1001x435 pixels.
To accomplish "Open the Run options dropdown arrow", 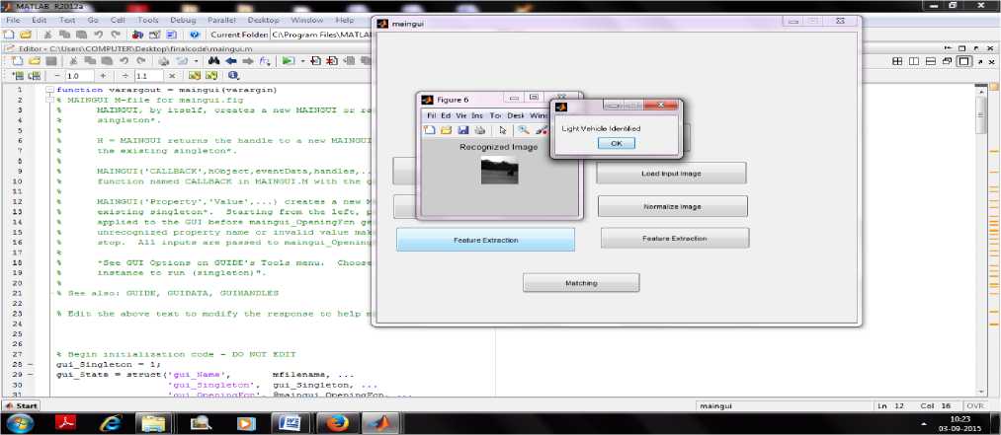I will click(x=302, y=61).
